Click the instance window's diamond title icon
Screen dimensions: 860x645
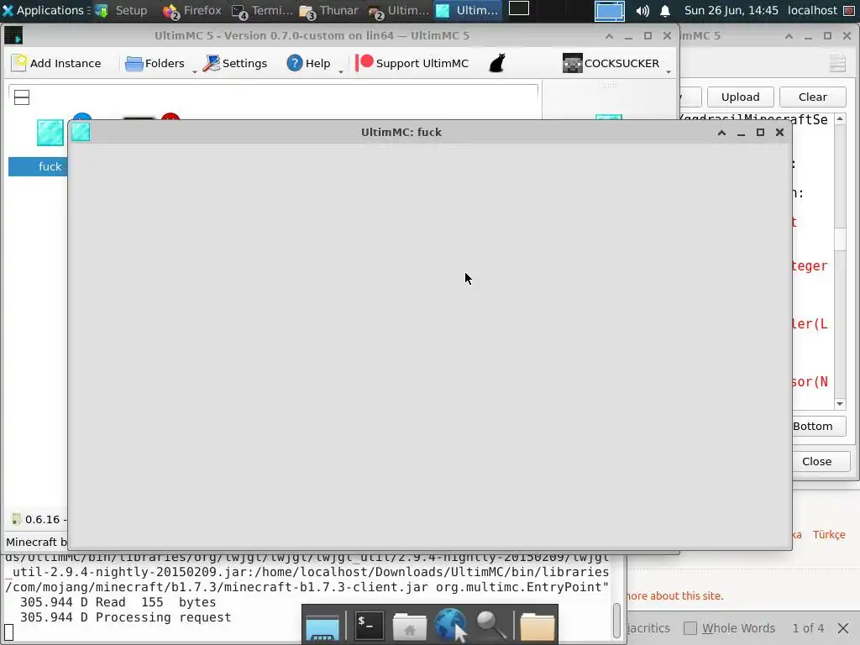(81, 132)
